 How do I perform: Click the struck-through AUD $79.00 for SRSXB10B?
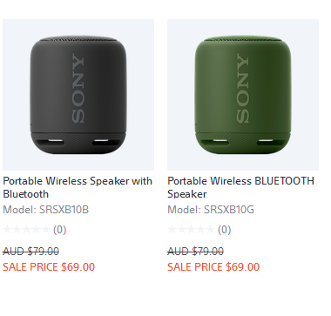31,251
